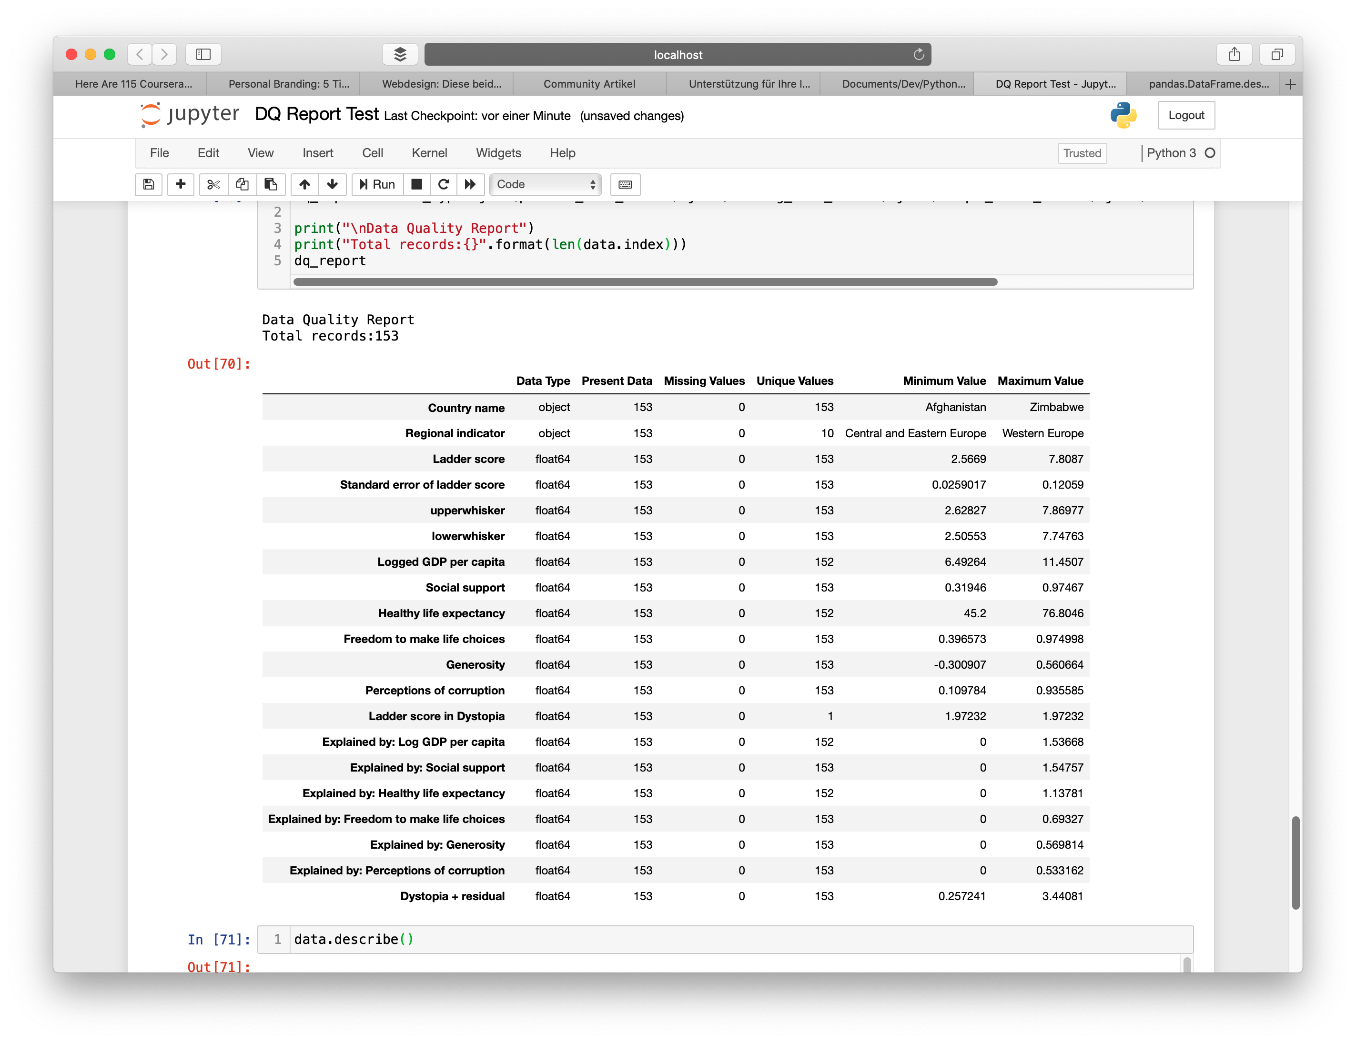
Task: Paste a cell using the paste icon
Action: [x=271, y=184]
